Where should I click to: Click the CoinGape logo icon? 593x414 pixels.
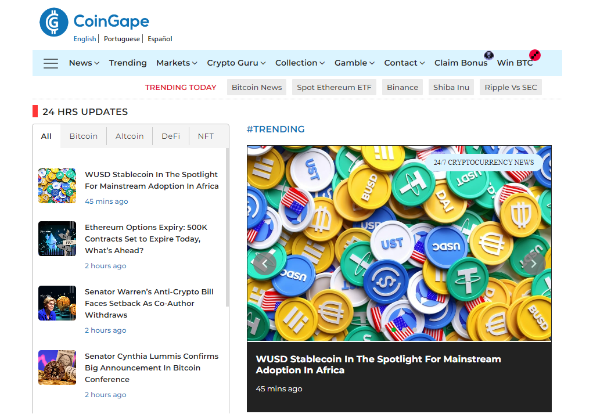pyautogui.click(x=53, y=22)
